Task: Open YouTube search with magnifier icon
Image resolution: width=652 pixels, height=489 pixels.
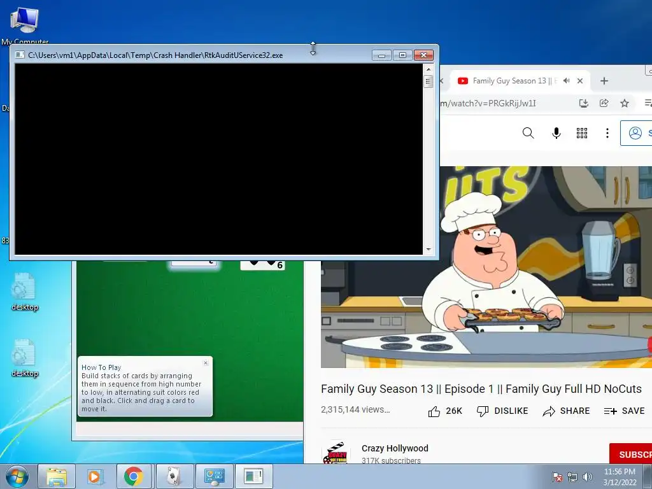Action: [528, 133]
